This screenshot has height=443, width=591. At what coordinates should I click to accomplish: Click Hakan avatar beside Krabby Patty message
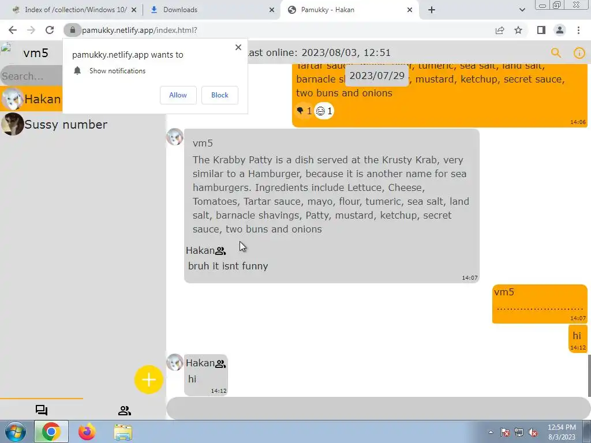175,137
